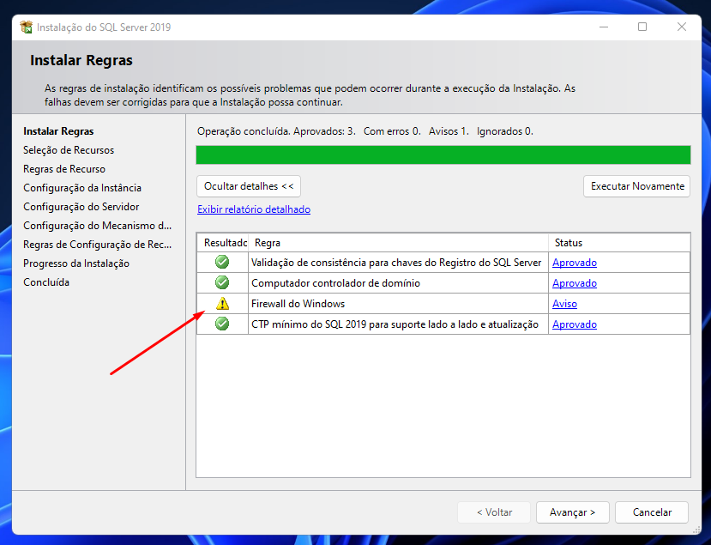Click the SQL Server icon in the title bar

26,27
